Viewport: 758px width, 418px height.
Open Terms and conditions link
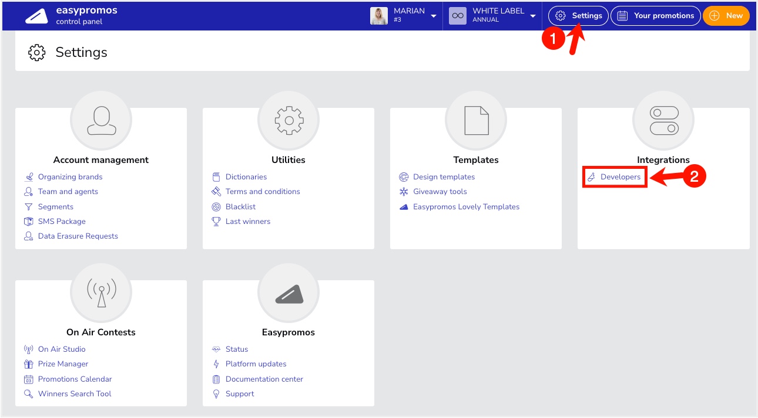point(263,192)
